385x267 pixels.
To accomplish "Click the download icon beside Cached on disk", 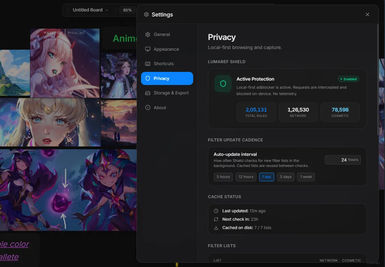I will click(x=216, y=228).
